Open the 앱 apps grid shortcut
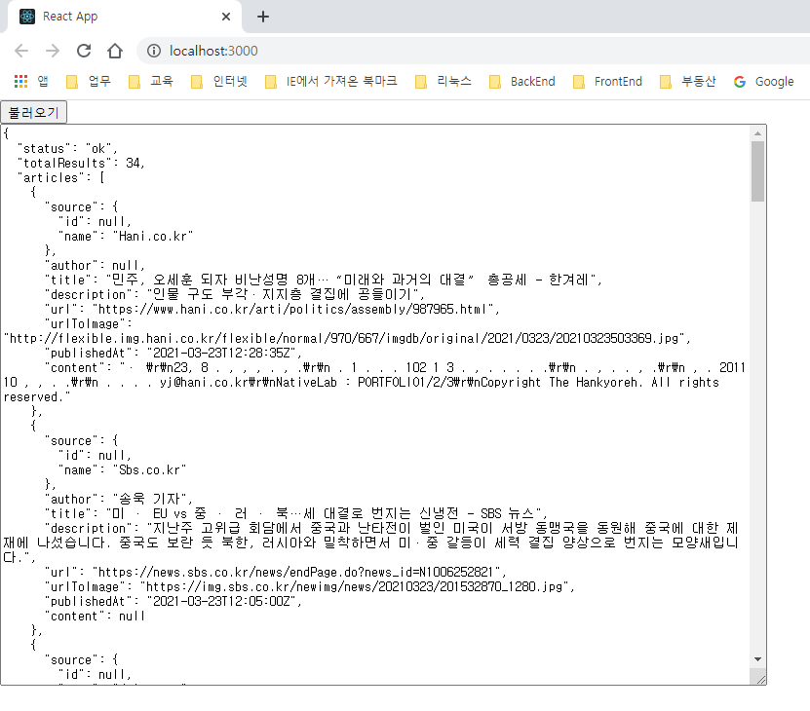This screenshot has width=810, height=711. (x=31, y=81)
